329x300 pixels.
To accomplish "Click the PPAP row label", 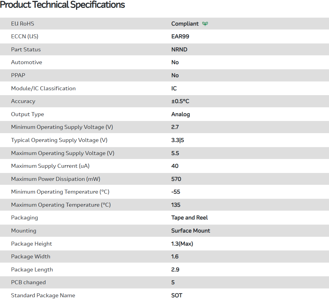I will coord(18,75).
